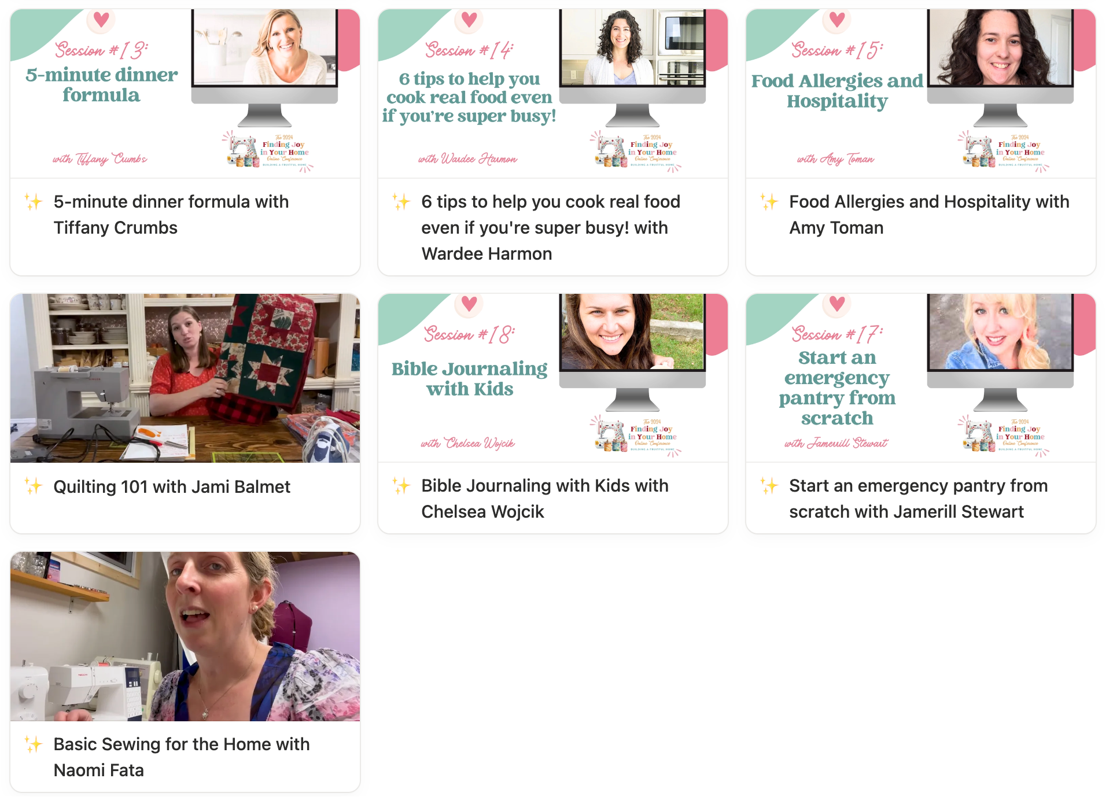Open the Quilting 101 with Jami Balmet title
Image resolution: width=1113 pixels, height=804 pixels.
[172, 486]
